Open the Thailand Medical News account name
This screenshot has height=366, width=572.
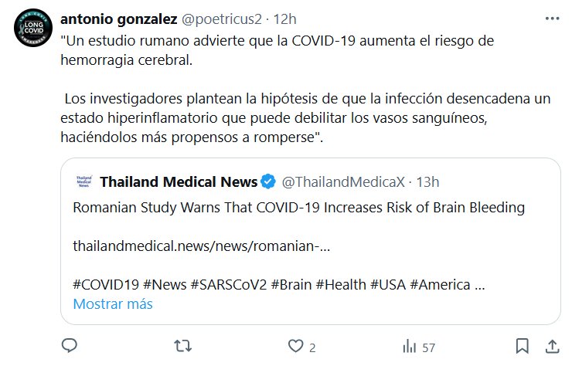(179, 181)
